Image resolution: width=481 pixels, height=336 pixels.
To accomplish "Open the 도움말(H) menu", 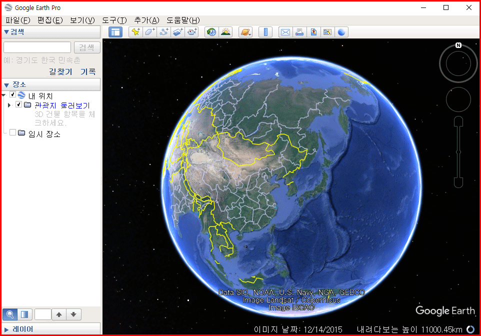I will [183, 20].
